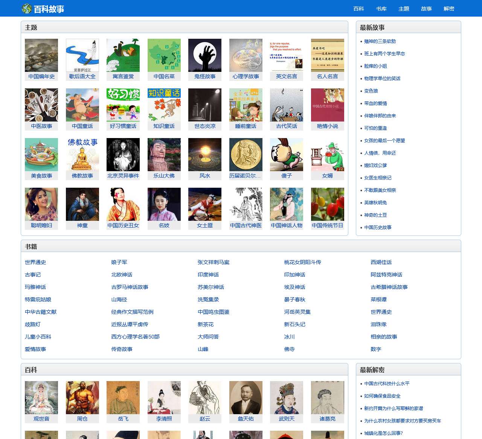Open the story 物理学单位的笑话
482x439 pixels.
382,79
